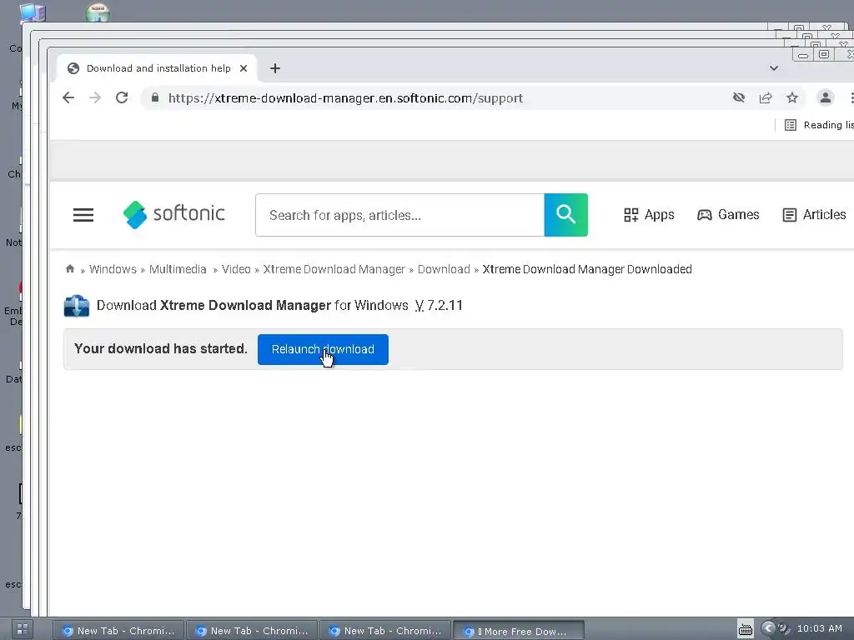Click the browser forward arrow

[95, 97]
